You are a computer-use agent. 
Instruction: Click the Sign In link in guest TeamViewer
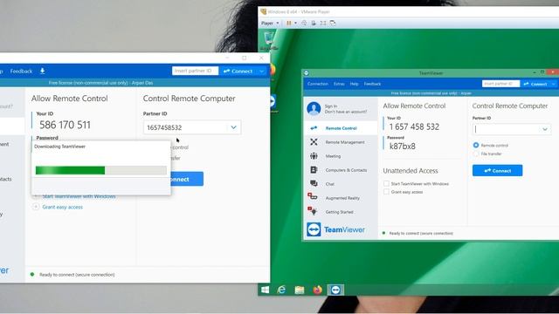[x=331, y=106]
